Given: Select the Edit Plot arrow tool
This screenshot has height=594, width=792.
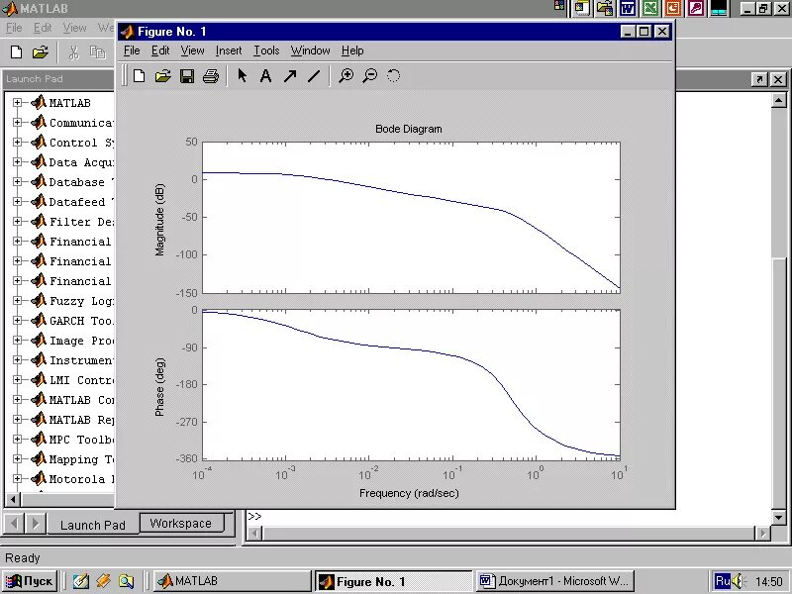Looking at the screenshot, I should [x=242, y=76].
